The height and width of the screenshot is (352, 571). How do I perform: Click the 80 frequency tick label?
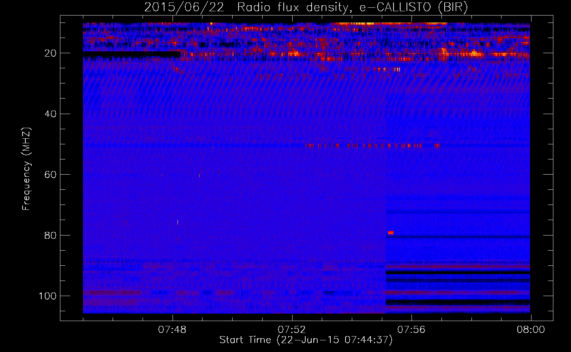[x=51, y=235]
